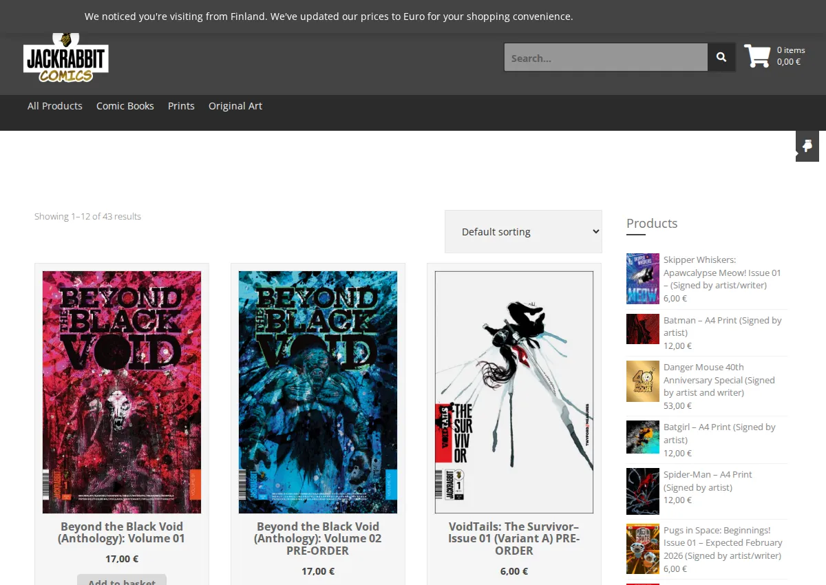Open the All Products menu

[x=55, y=106]
